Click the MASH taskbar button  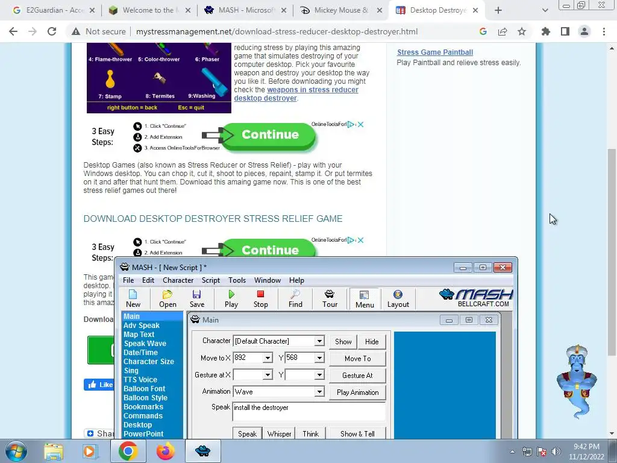202,451
